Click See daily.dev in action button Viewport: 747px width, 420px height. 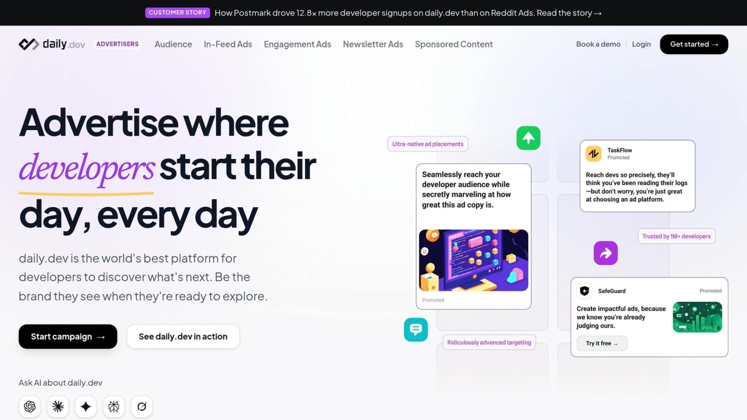point(183,336)
